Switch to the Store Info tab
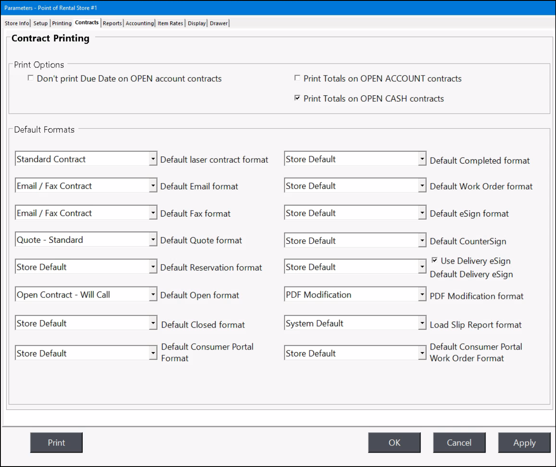This screenshot has width=556, height=467. tap(17, 23)
